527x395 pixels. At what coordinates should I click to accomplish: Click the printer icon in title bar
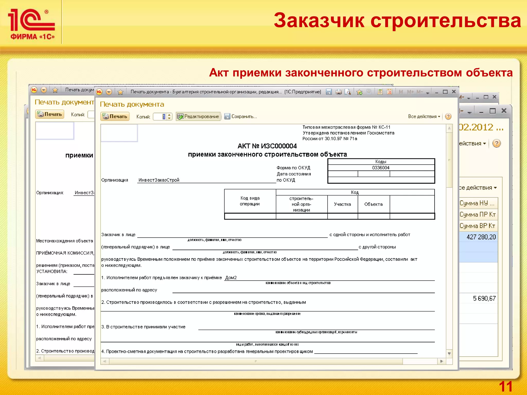tap(338, 92)
